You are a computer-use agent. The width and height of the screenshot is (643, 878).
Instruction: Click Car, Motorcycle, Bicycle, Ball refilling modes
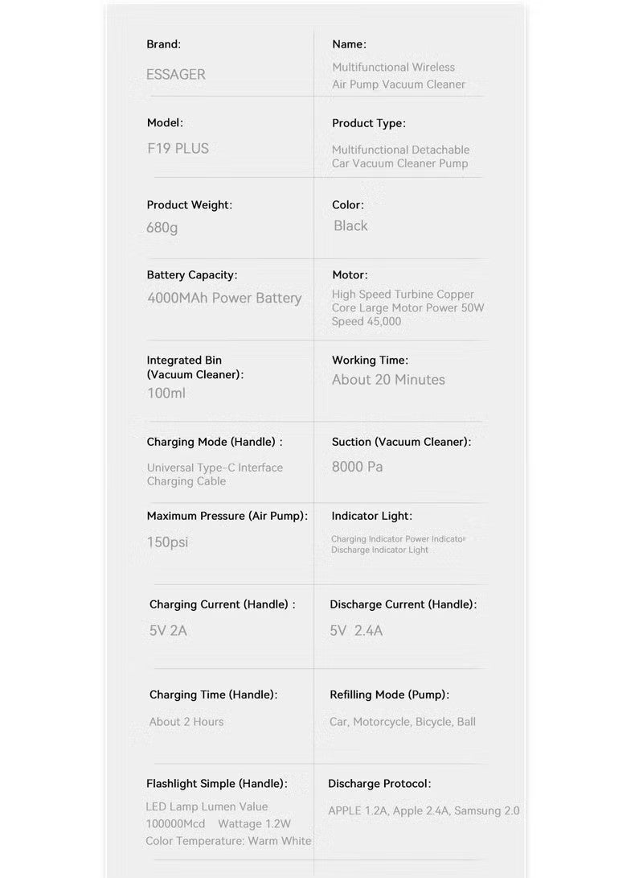point(403,721)
